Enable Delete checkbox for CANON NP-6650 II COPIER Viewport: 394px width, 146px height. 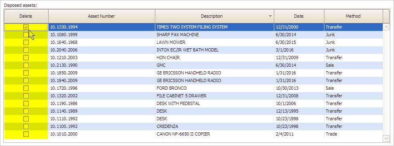point(26,134)
